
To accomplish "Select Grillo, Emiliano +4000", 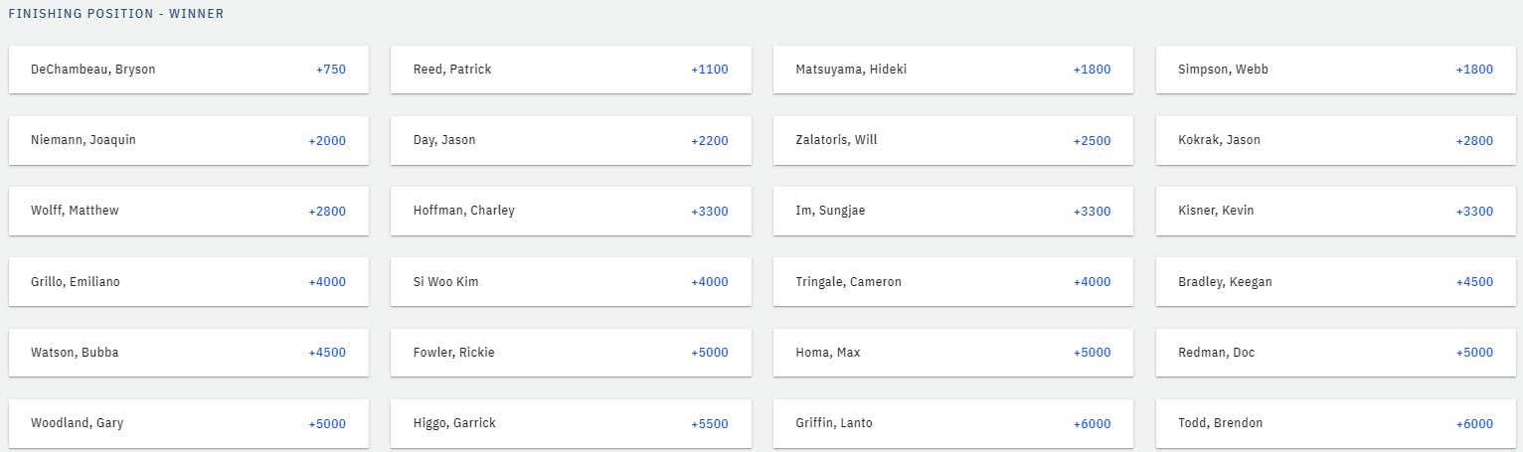I will [189, 282].
